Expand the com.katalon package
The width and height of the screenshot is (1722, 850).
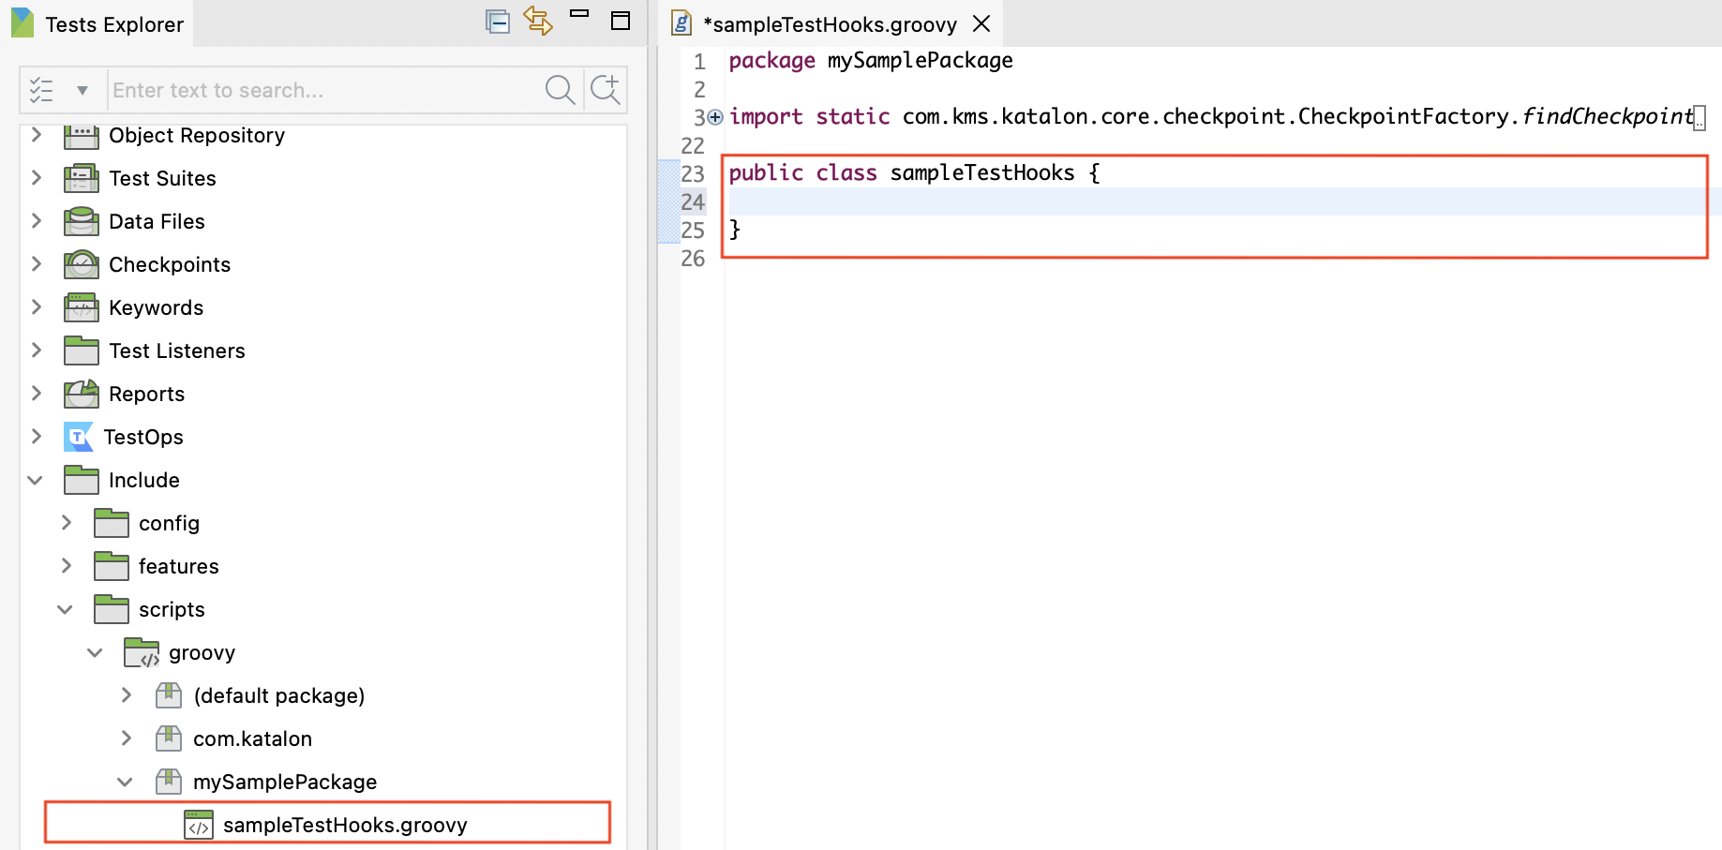[x=127, y=739]
